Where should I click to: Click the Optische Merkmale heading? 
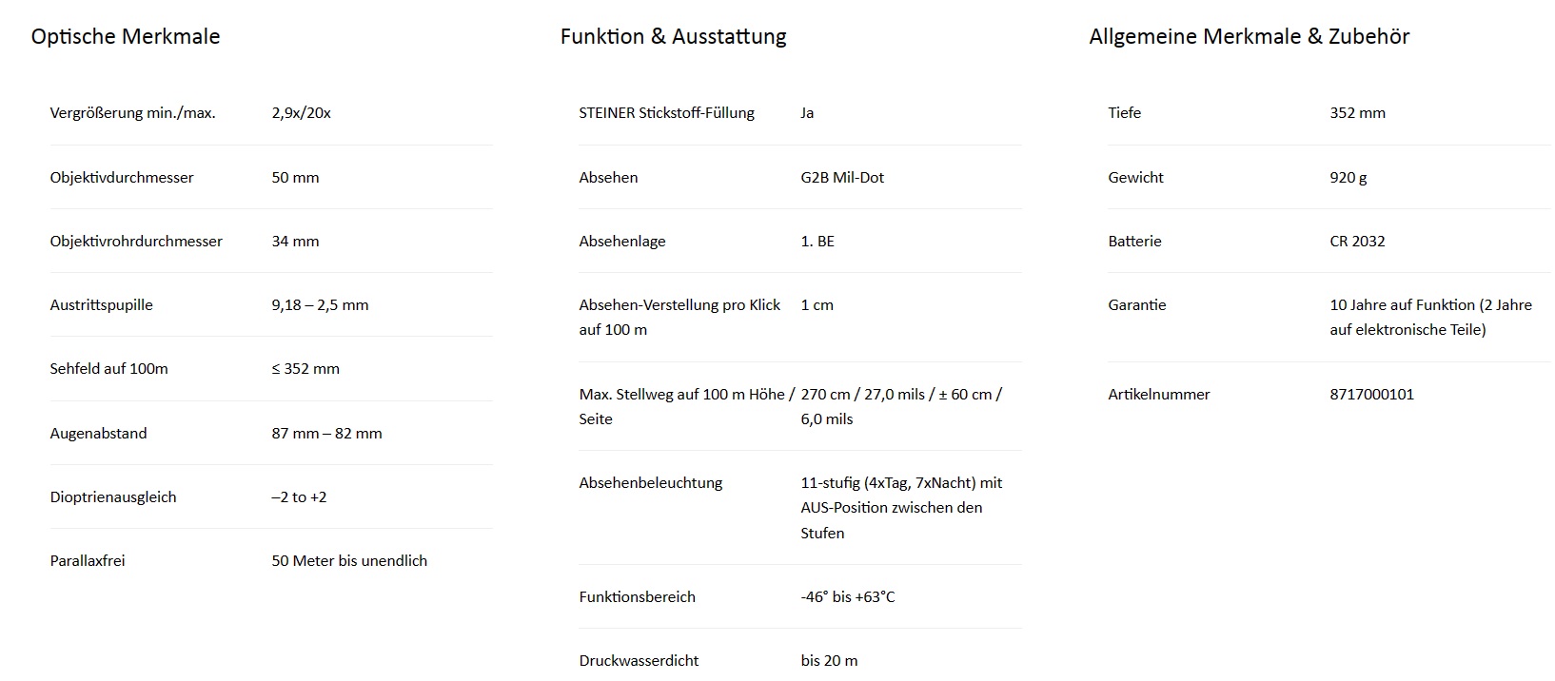[x=126, y=36]
